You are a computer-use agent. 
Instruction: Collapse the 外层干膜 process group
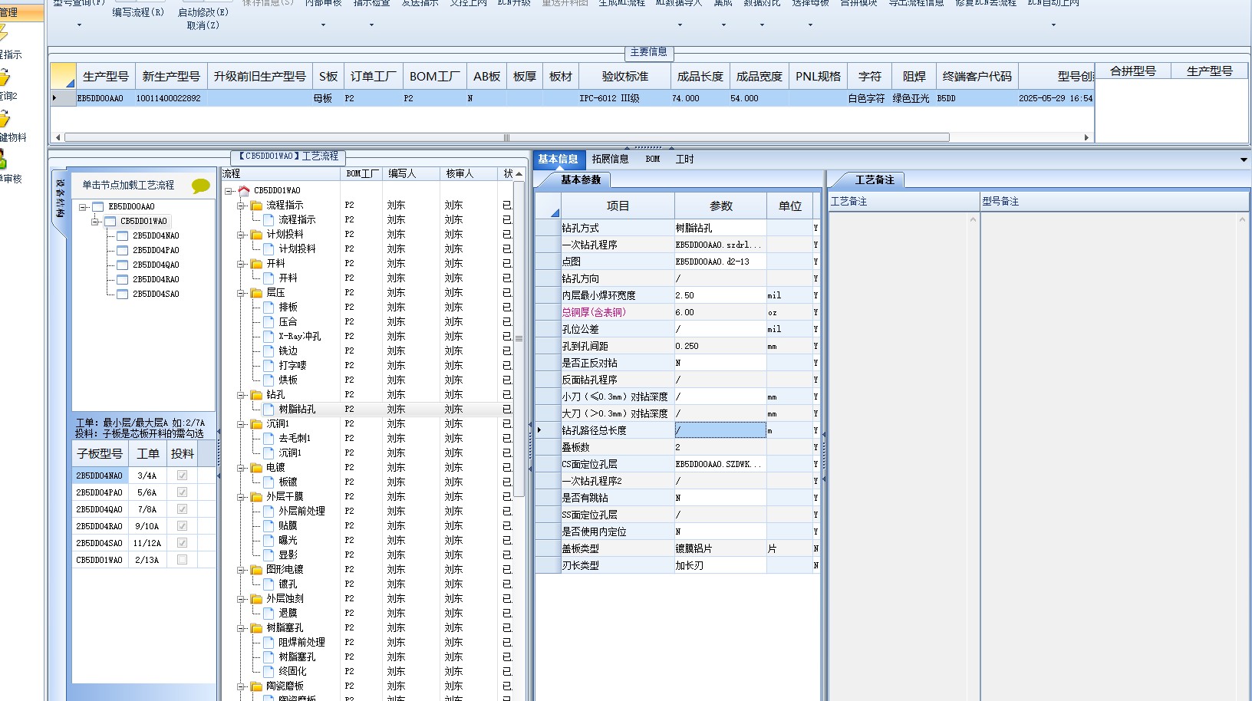241,496
